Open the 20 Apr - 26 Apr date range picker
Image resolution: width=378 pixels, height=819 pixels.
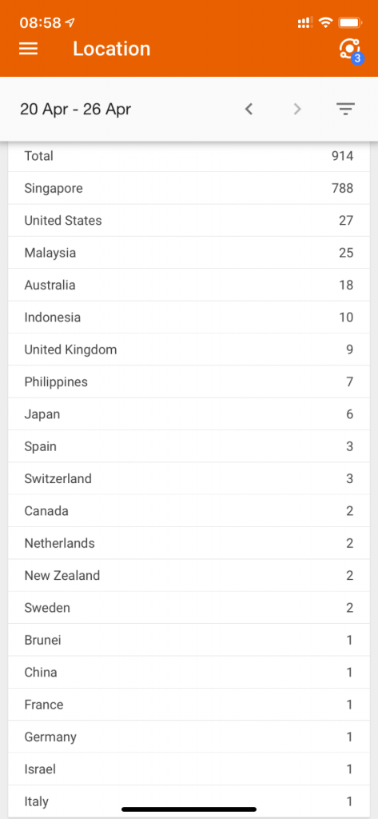pyautogui.click(x=75, y=109)
